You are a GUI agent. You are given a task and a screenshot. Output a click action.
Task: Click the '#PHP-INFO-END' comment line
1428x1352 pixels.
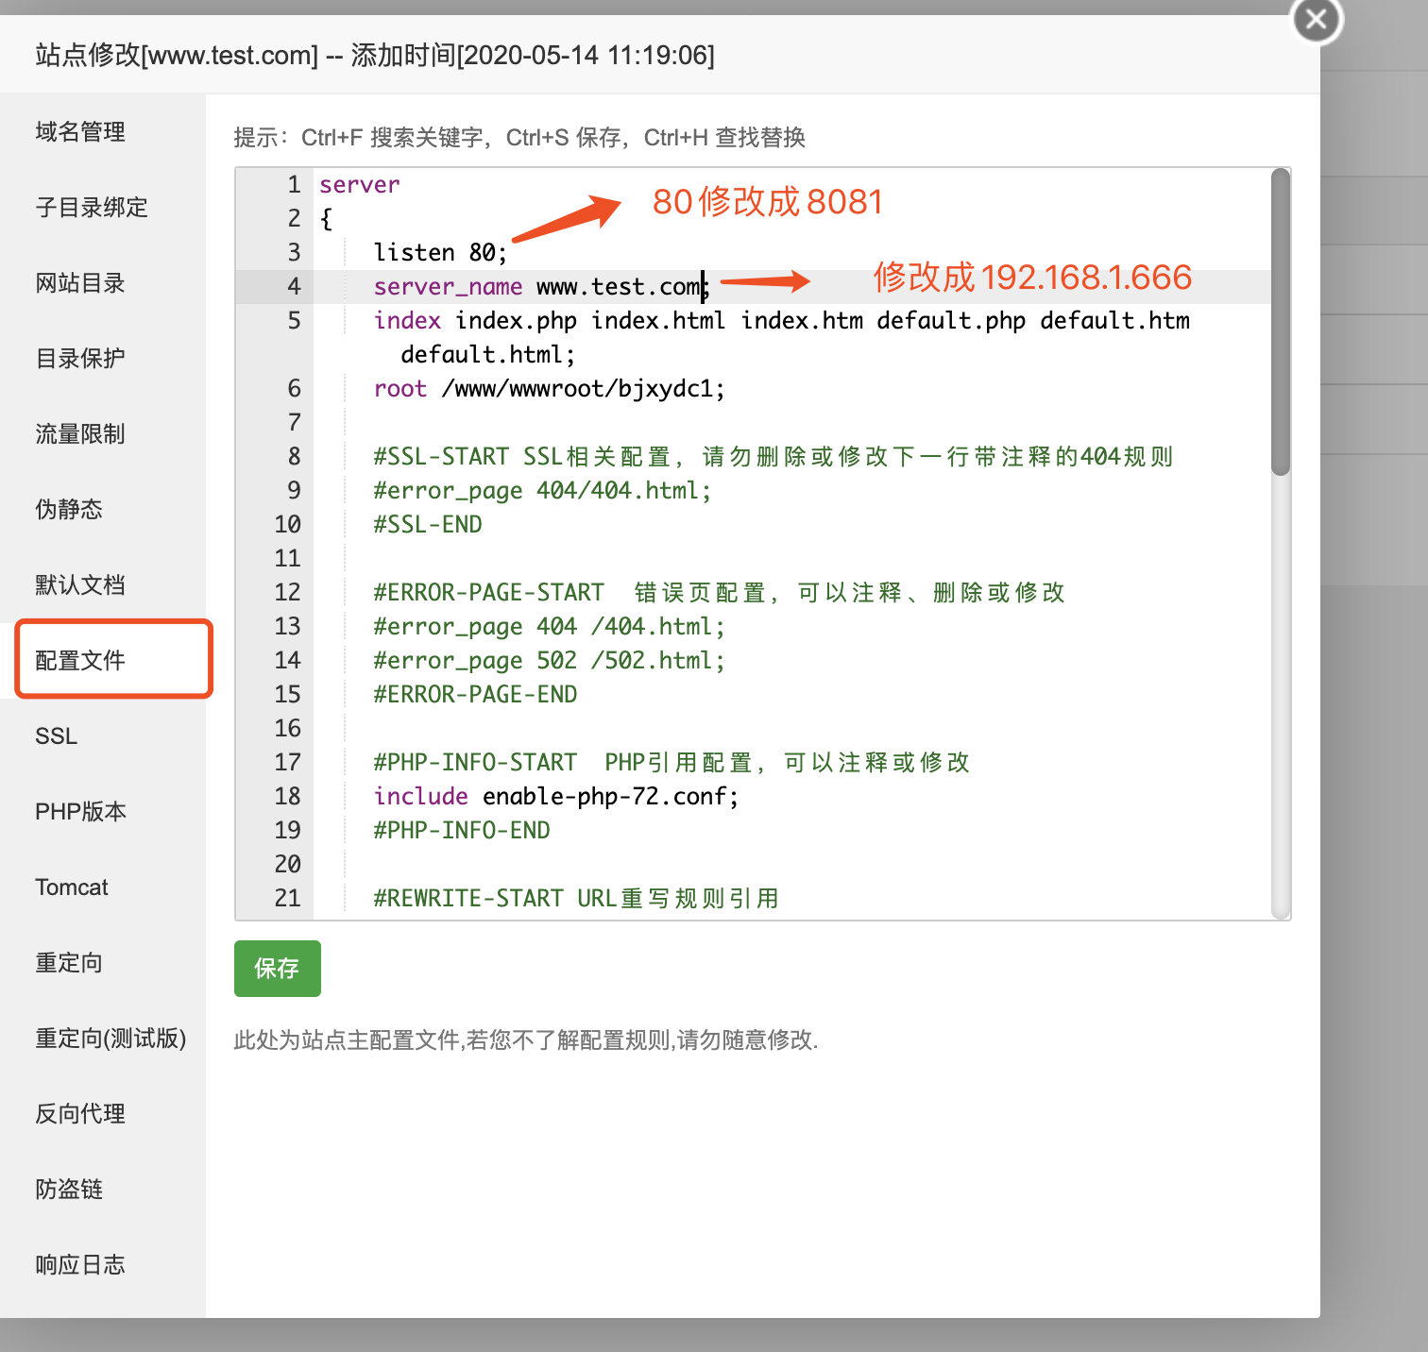462,831
